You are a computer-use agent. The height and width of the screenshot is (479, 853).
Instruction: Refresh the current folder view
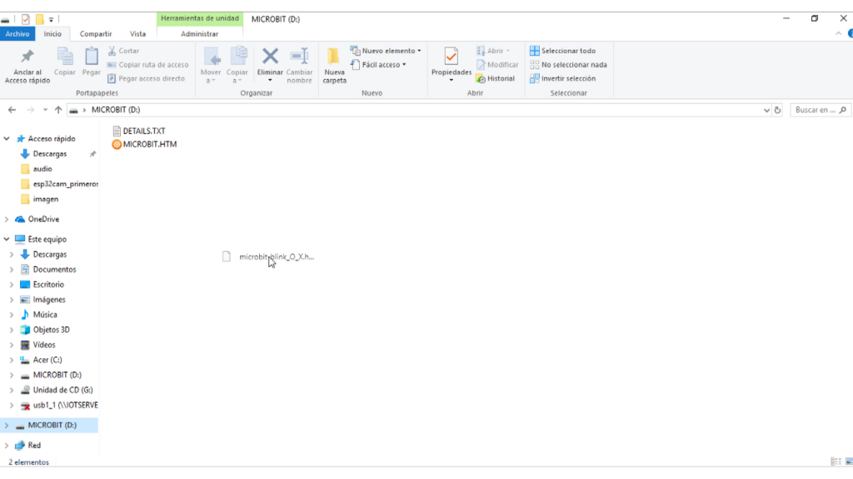[x=777, y=110]
